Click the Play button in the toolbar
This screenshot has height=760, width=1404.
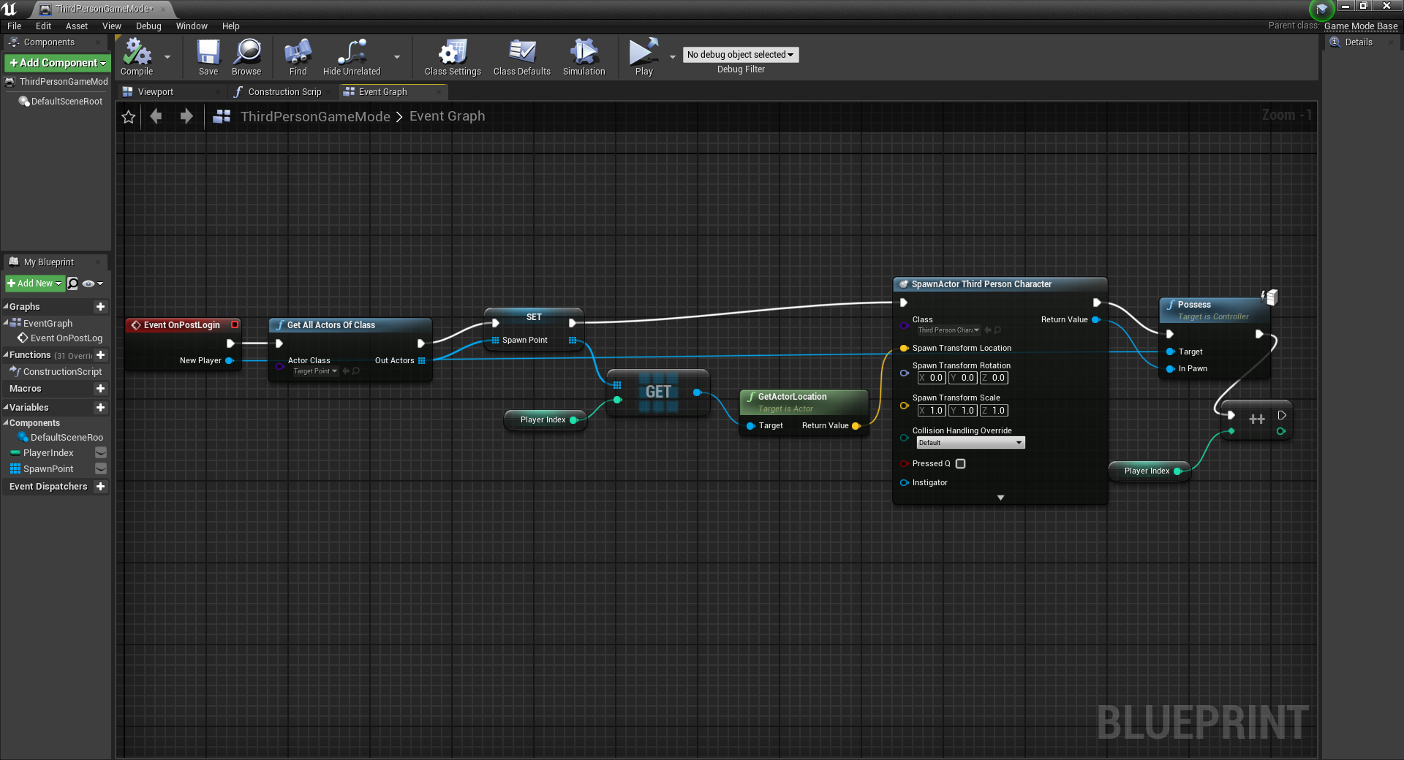(643, 57)
